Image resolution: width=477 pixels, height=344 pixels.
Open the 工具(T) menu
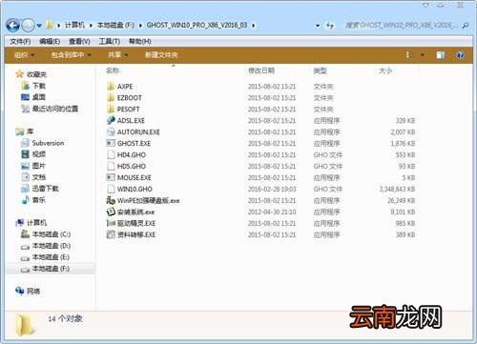tap(110, 41)
